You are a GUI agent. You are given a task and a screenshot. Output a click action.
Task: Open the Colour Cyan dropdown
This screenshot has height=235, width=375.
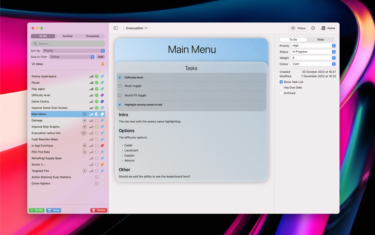point(313,64)
